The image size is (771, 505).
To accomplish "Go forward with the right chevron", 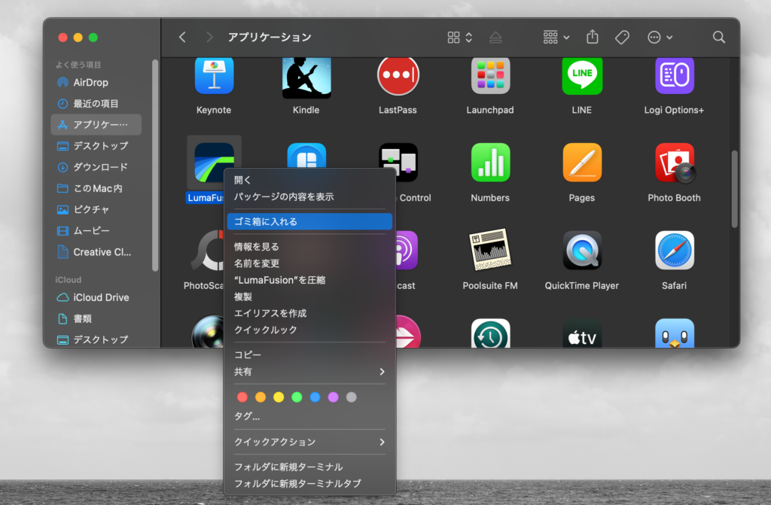I will (x=209, y=38).
